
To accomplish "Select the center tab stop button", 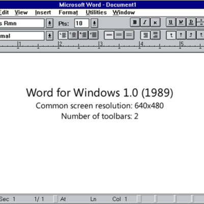I will click(x=181, y=35).
